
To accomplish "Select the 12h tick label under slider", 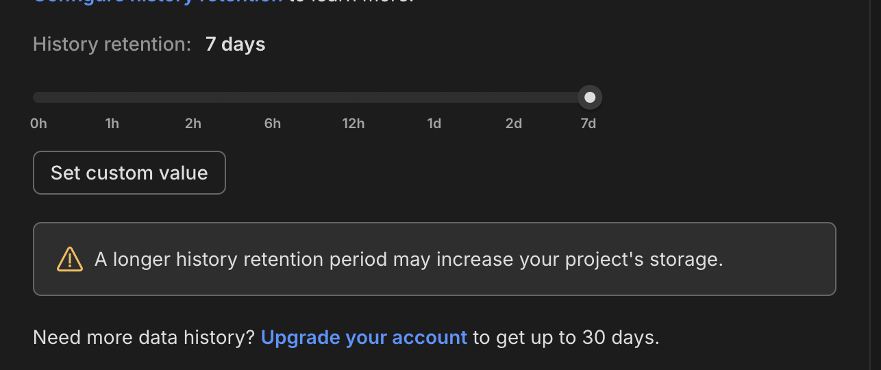I will click(x=353, y=124).
